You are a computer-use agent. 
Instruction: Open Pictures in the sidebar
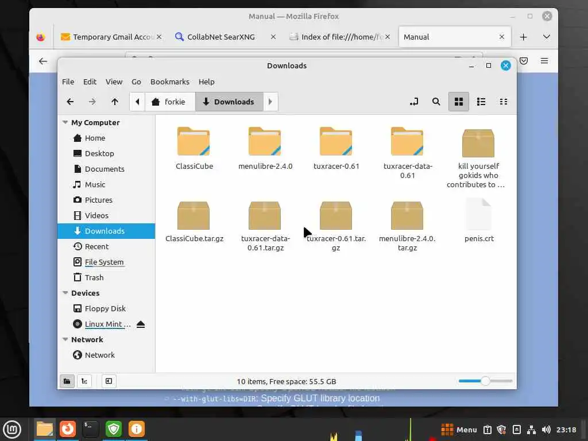(106, 200)
